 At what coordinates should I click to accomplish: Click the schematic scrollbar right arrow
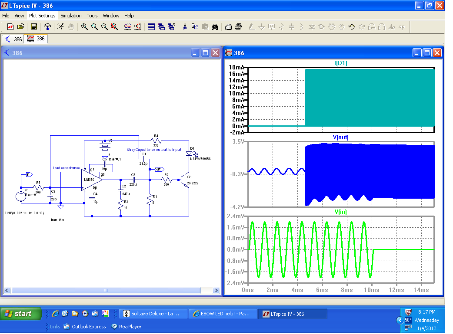(x=216, y=291)
